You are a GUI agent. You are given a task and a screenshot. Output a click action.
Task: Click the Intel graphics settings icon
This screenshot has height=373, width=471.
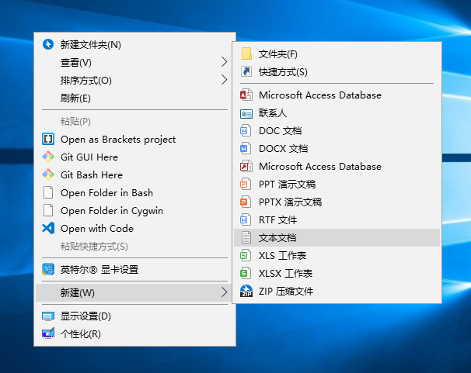coord(48,270)
